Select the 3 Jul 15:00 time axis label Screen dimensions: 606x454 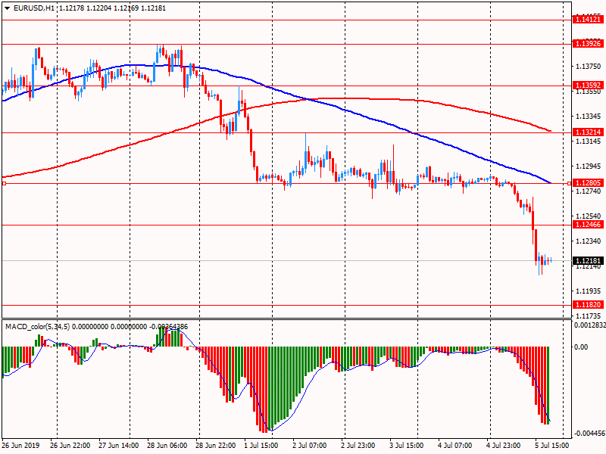[x=407, y=445]
